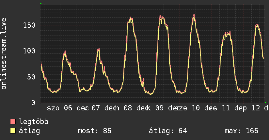269x140 pixels.
Task: Click the 'átlag: 64' average value
Action: 168,131
